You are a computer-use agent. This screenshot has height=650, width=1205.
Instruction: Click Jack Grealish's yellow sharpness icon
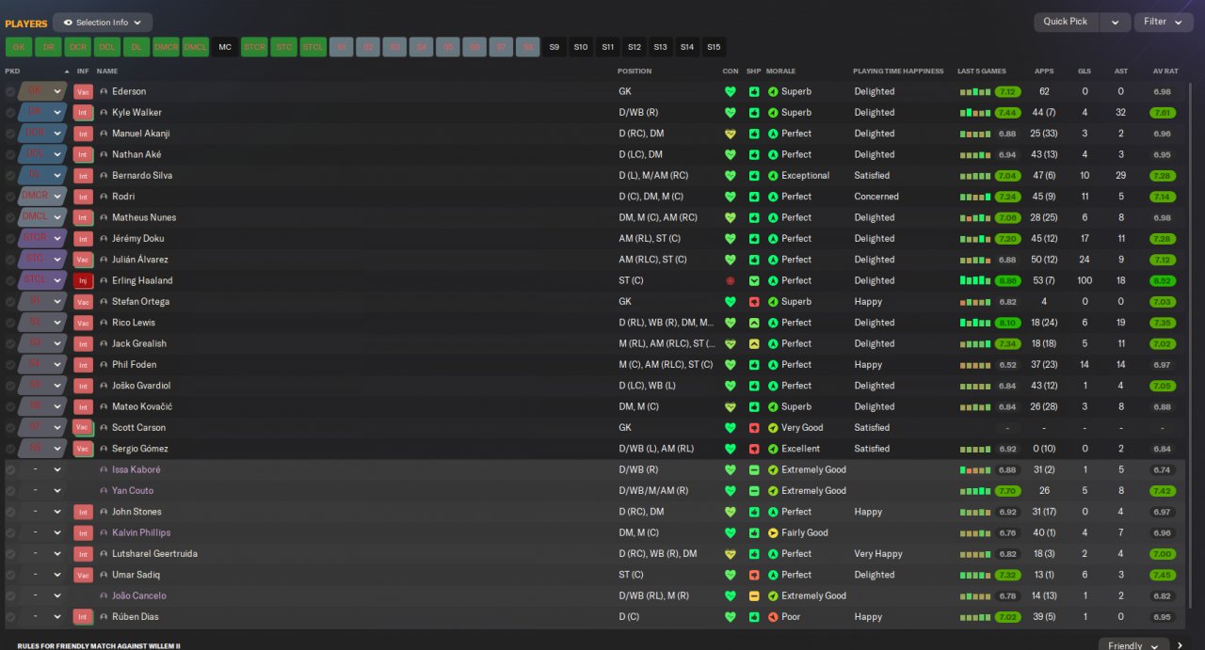(x=754, y=343)
